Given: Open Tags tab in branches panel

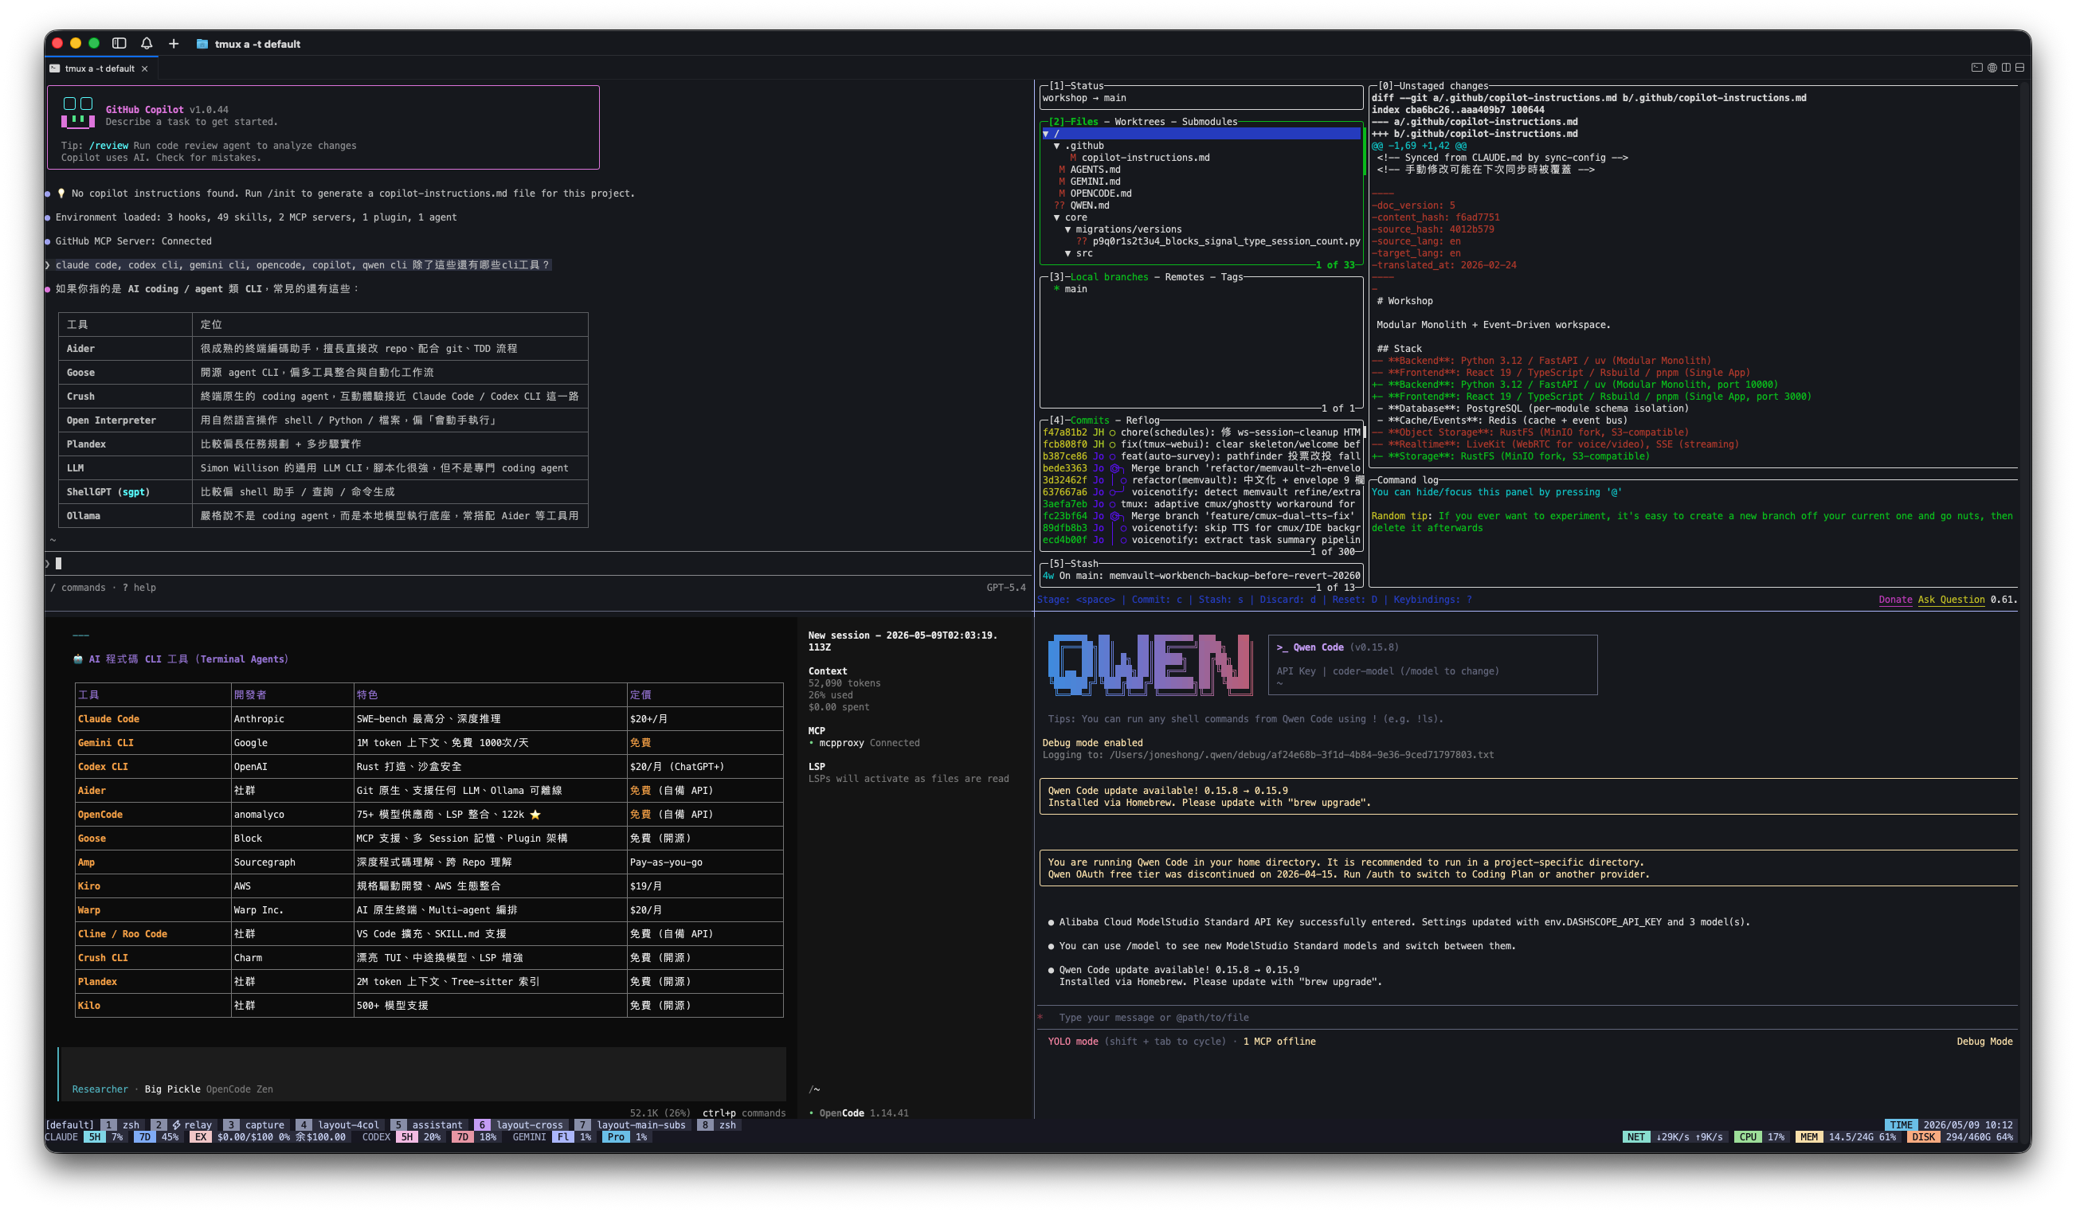Looking at the screenshot, I should [1232, 277].
